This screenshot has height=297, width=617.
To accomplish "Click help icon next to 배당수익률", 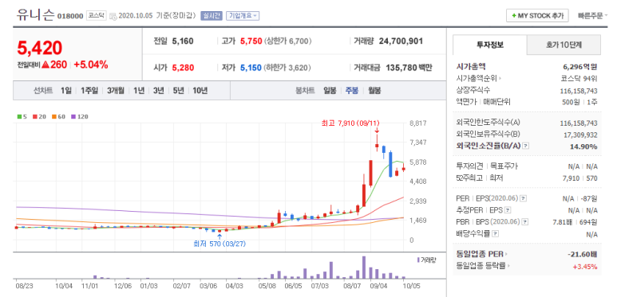I will [495, 234].
